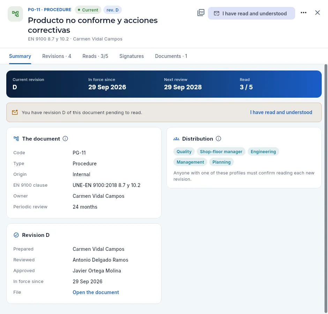Click the clause value UNE-EN 9100:2018 8.7 y 10.2
Screen dimensions: 328x314
106,185
